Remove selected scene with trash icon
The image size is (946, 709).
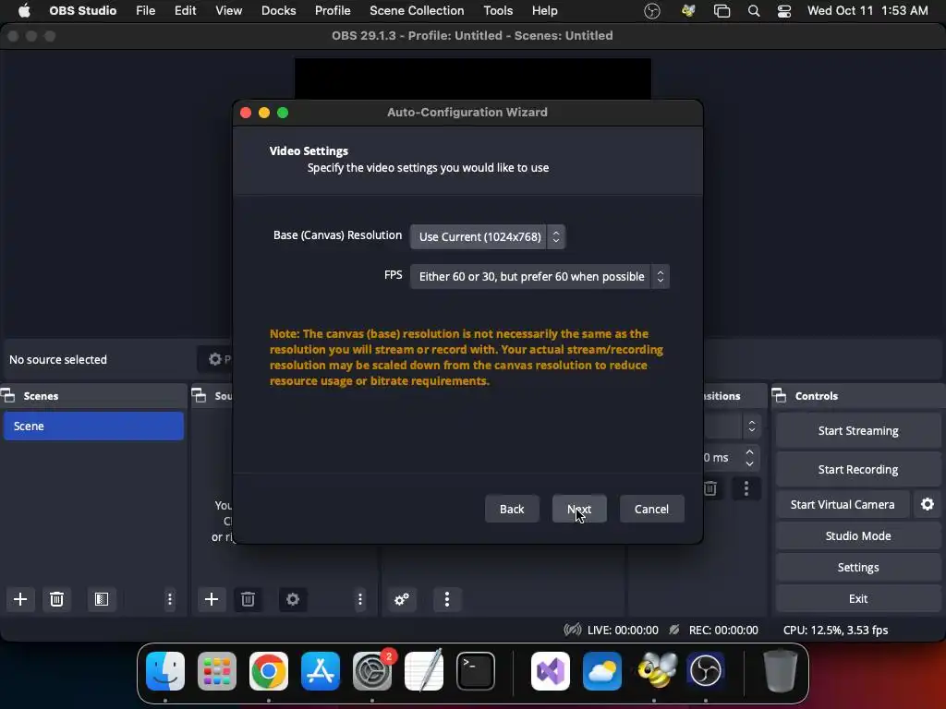click(56, 598)
